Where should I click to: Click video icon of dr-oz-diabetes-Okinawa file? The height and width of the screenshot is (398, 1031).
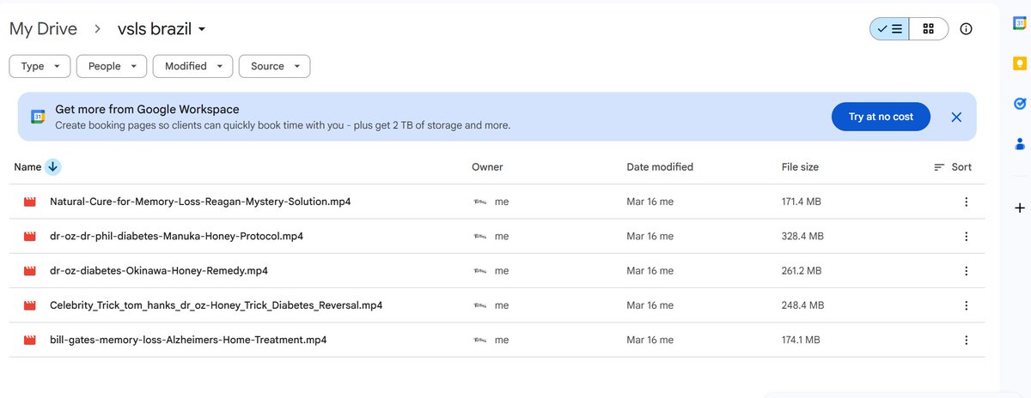coord(30,270)
